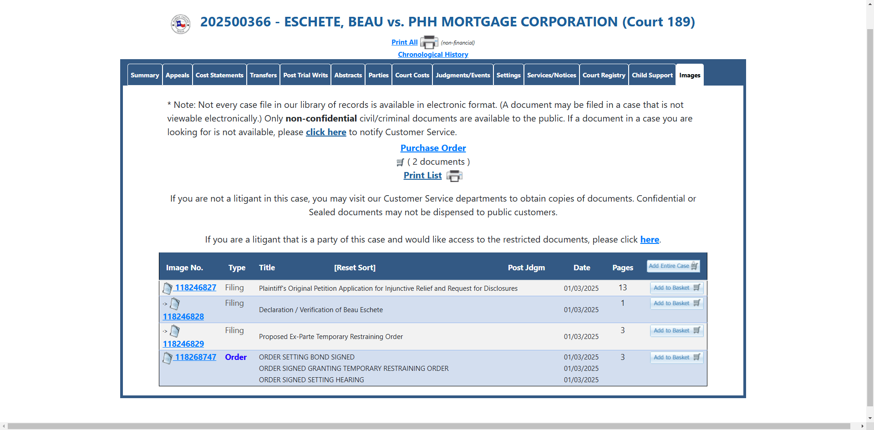The width and height of the screenshot is (874, 430).
Task: Select the Transfers tab
Action: pyautogui.click(x=263, y=75)
